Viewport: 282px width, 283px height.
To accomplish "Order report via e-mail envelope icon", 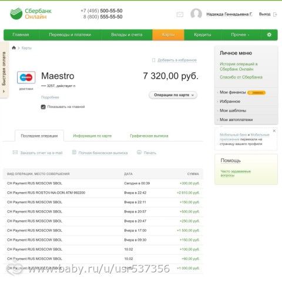I will [x=15, y=152].
